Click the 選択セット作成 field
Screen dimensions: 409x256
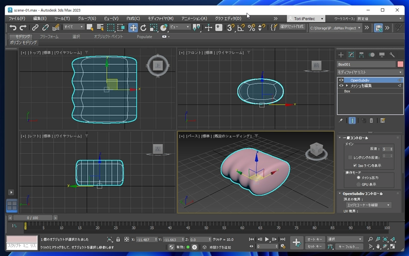click(291, 27)
